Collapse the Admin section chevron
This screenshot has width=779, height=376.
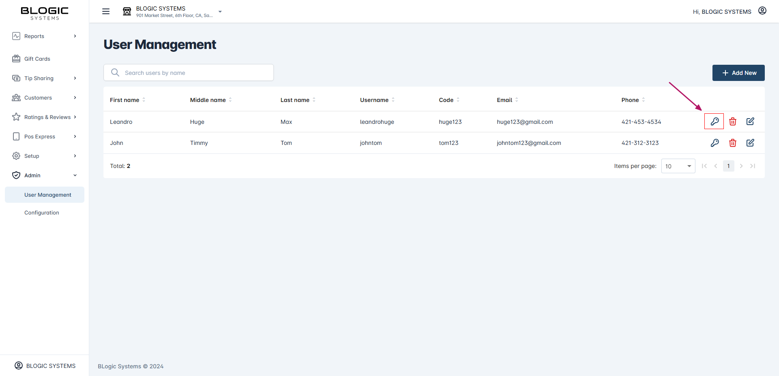coord(75,175)
